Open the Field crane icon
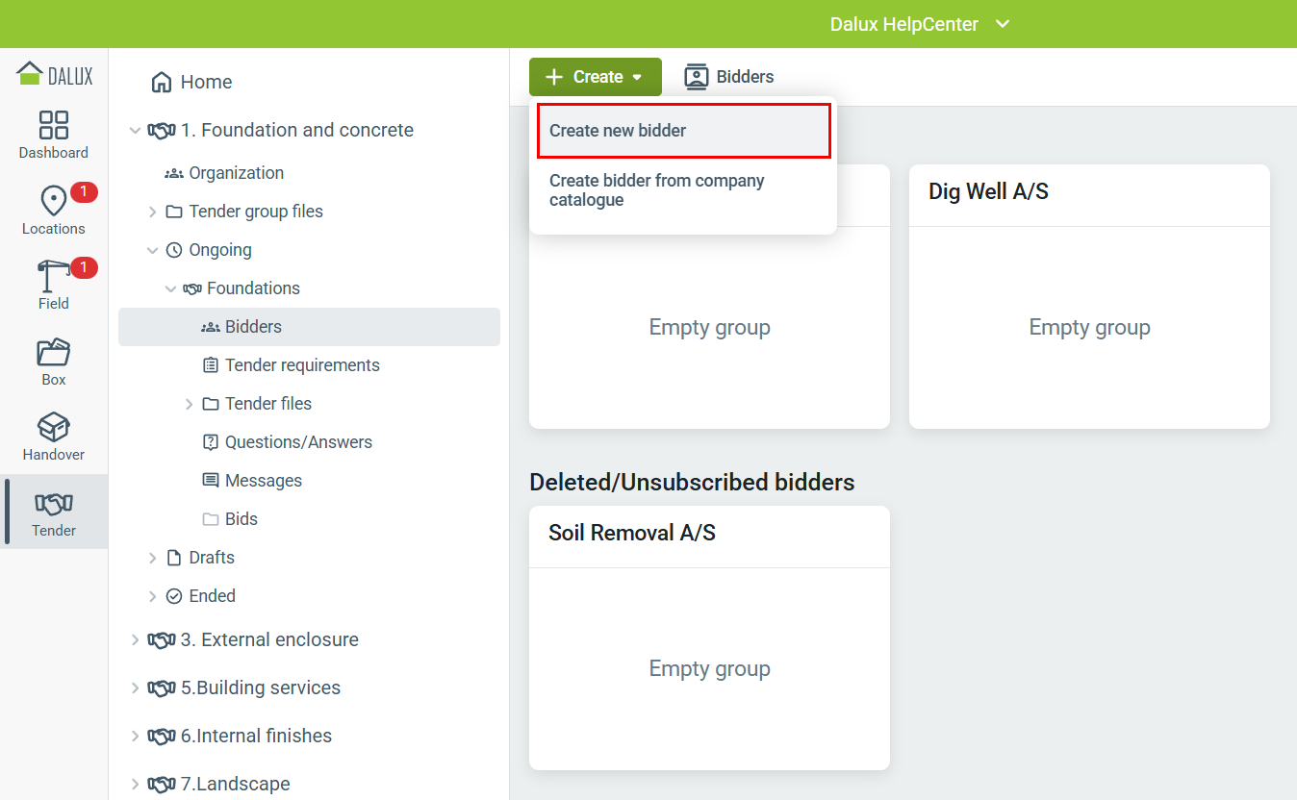Viewport: 1297px width, 800px height. point(54,278)
